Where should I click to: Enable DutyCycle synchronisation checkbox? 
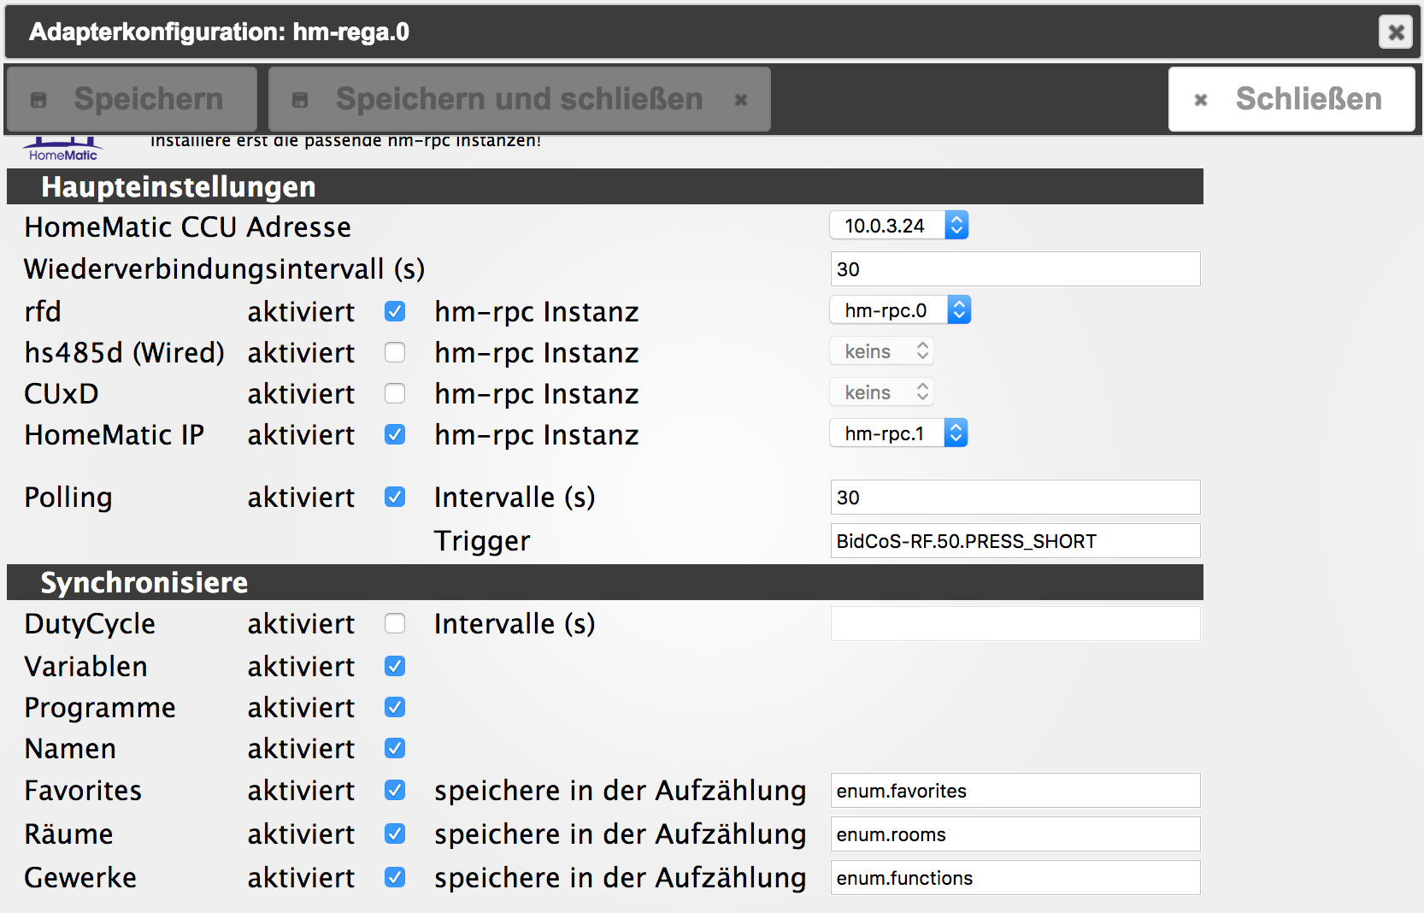[395, 623]
